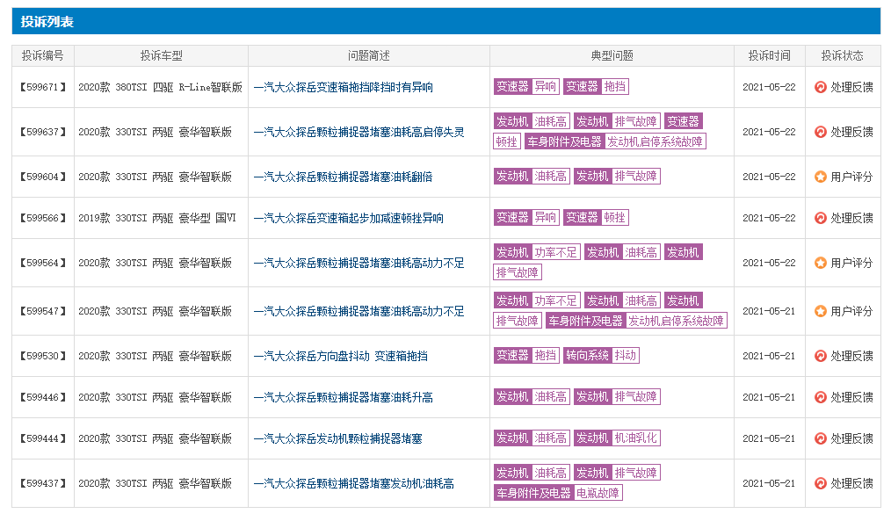Open 油耗高动力不足 complaint in row 599564
This screenshot has width=891, height=521.
pos(359,263)
